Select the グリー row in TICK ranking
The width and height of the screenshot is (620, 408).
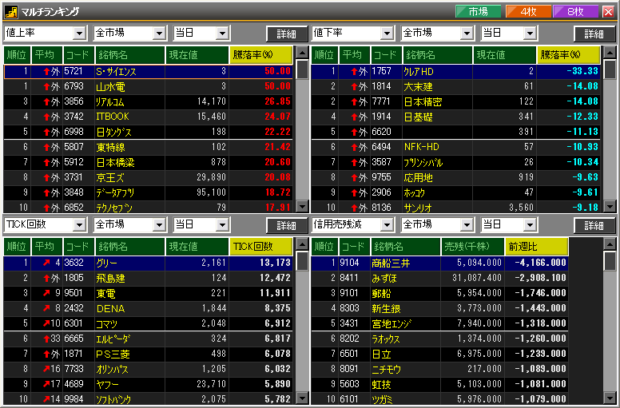click(x=149, y=263)
